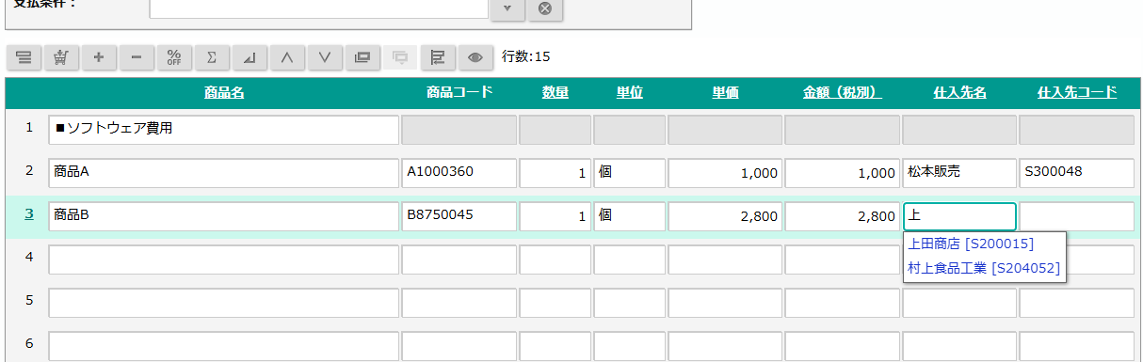Click the corner-angle icon in toolbar

pyautogui.click(x=250, y=57)
